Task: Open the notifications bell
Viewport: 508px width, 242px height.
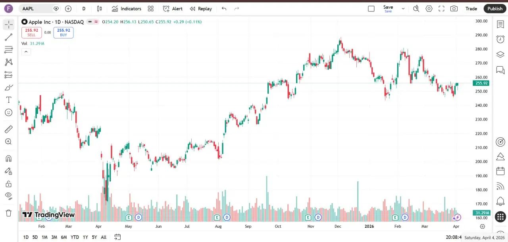Action: pos(500,202)
